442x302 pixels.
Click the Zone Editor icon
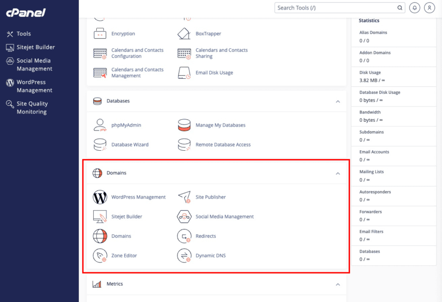[100, 256]
